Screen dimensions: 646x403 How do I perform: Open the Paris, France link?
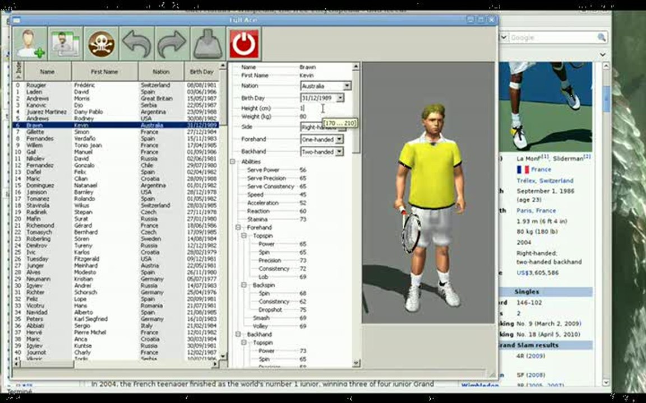point(536,210)
